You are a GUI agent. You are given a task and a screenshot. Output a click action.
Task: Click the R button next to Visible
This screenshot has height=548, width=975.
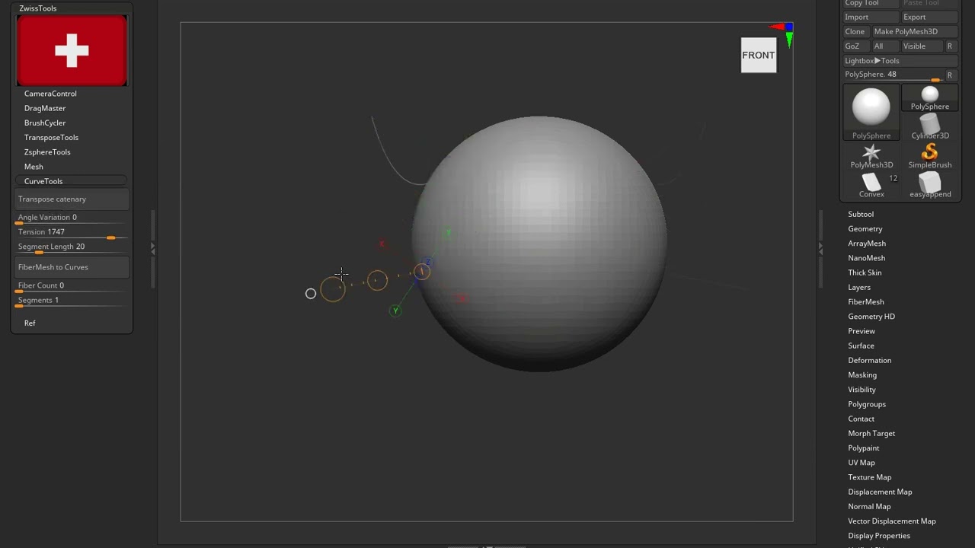pyautogui.click(x=949, y=46)
